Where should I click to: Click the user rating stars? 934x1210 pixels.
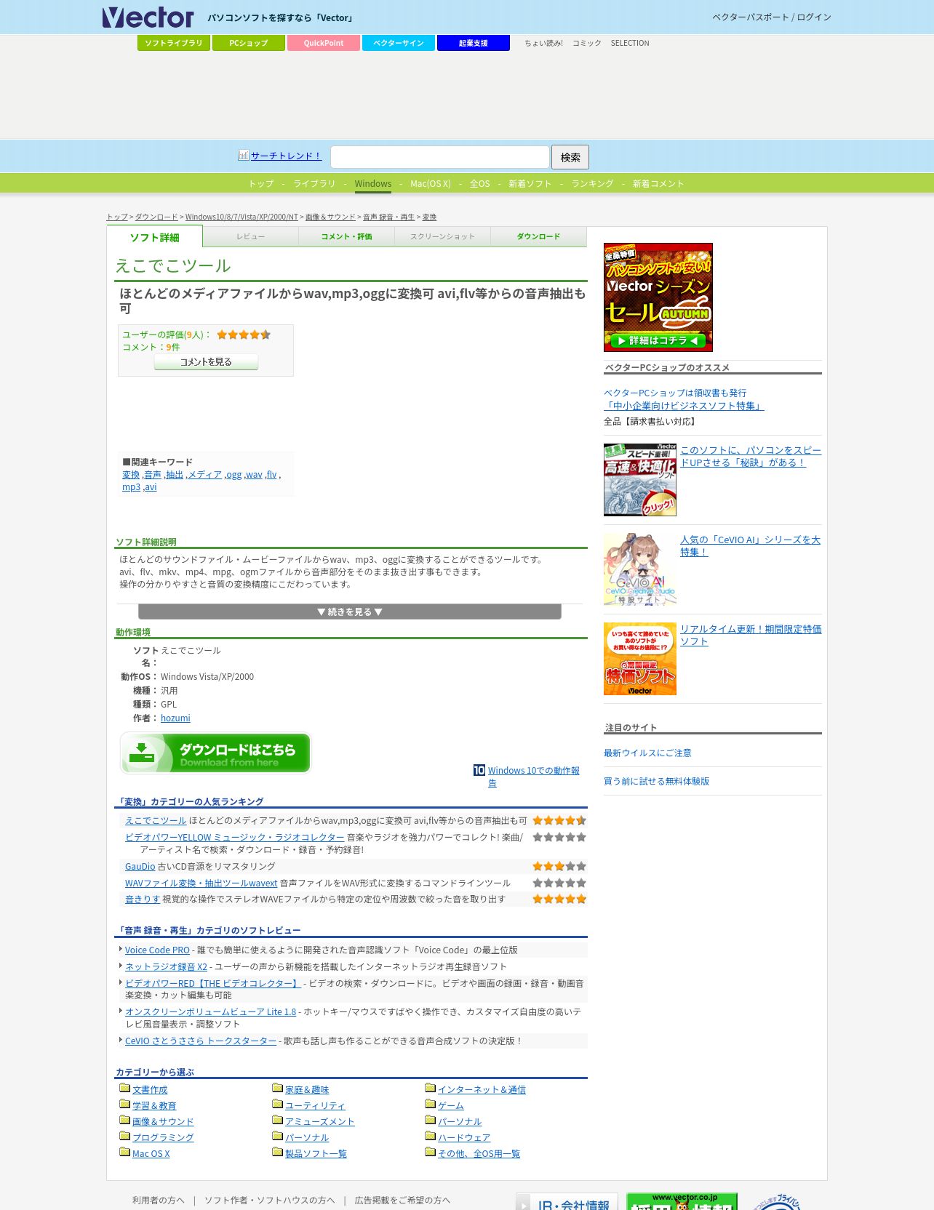tap(244, 334)
